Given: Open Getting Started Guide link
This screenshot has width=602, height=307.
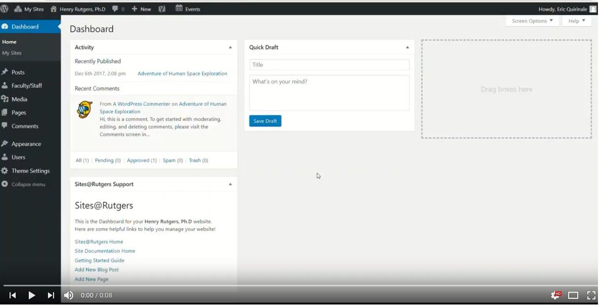Looking at the screenshot, I should point(99,261).
